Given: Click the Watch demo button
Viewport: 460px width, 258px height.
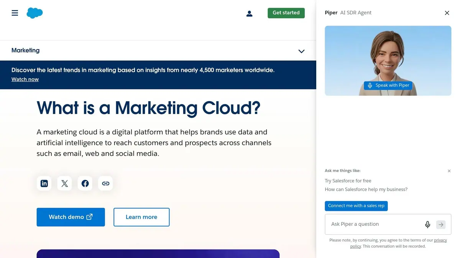Looking at the screenshot, I should 71,217.
